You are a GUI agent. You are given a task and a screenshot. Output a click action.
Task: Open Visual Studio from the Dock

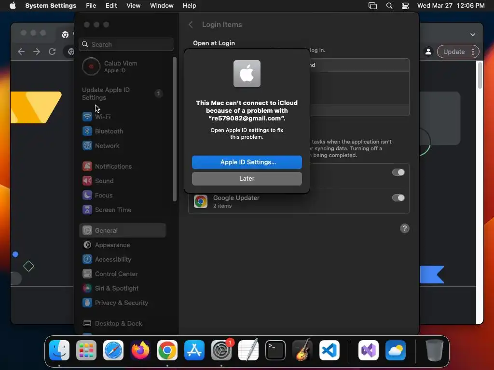coord(368,350)
